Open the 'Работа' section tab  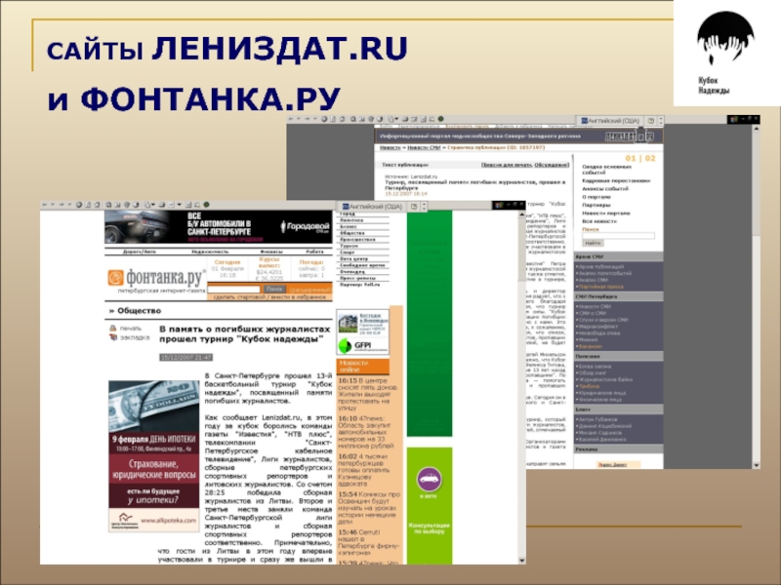pos(314,252)
